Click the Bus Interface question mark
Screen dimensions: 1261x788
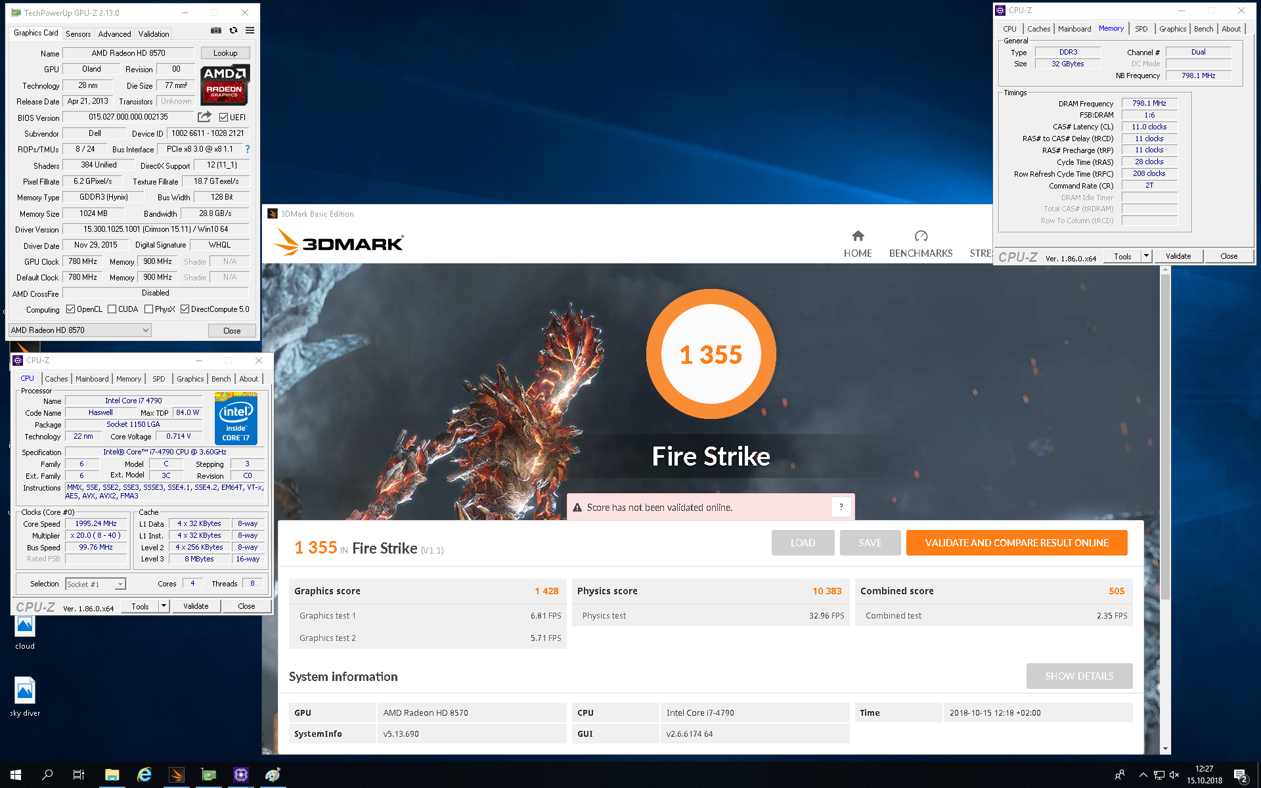pos(248,149)
